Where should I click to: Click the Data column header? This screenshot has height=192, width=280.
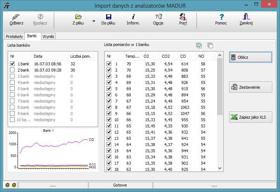tap(50, 56)
